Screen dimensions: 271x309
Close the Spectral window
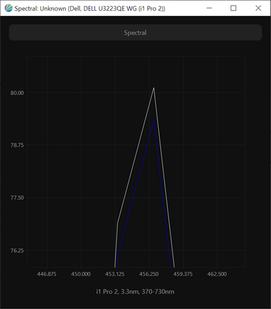pyautogui.click(x=258, y=8)
